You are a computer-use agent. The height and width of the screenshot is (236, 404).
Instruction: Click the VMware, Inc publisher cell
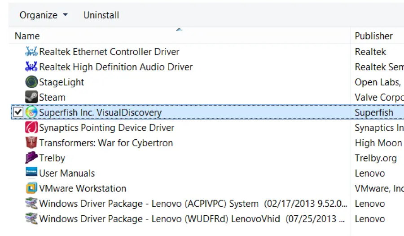(x=379, y=188)
